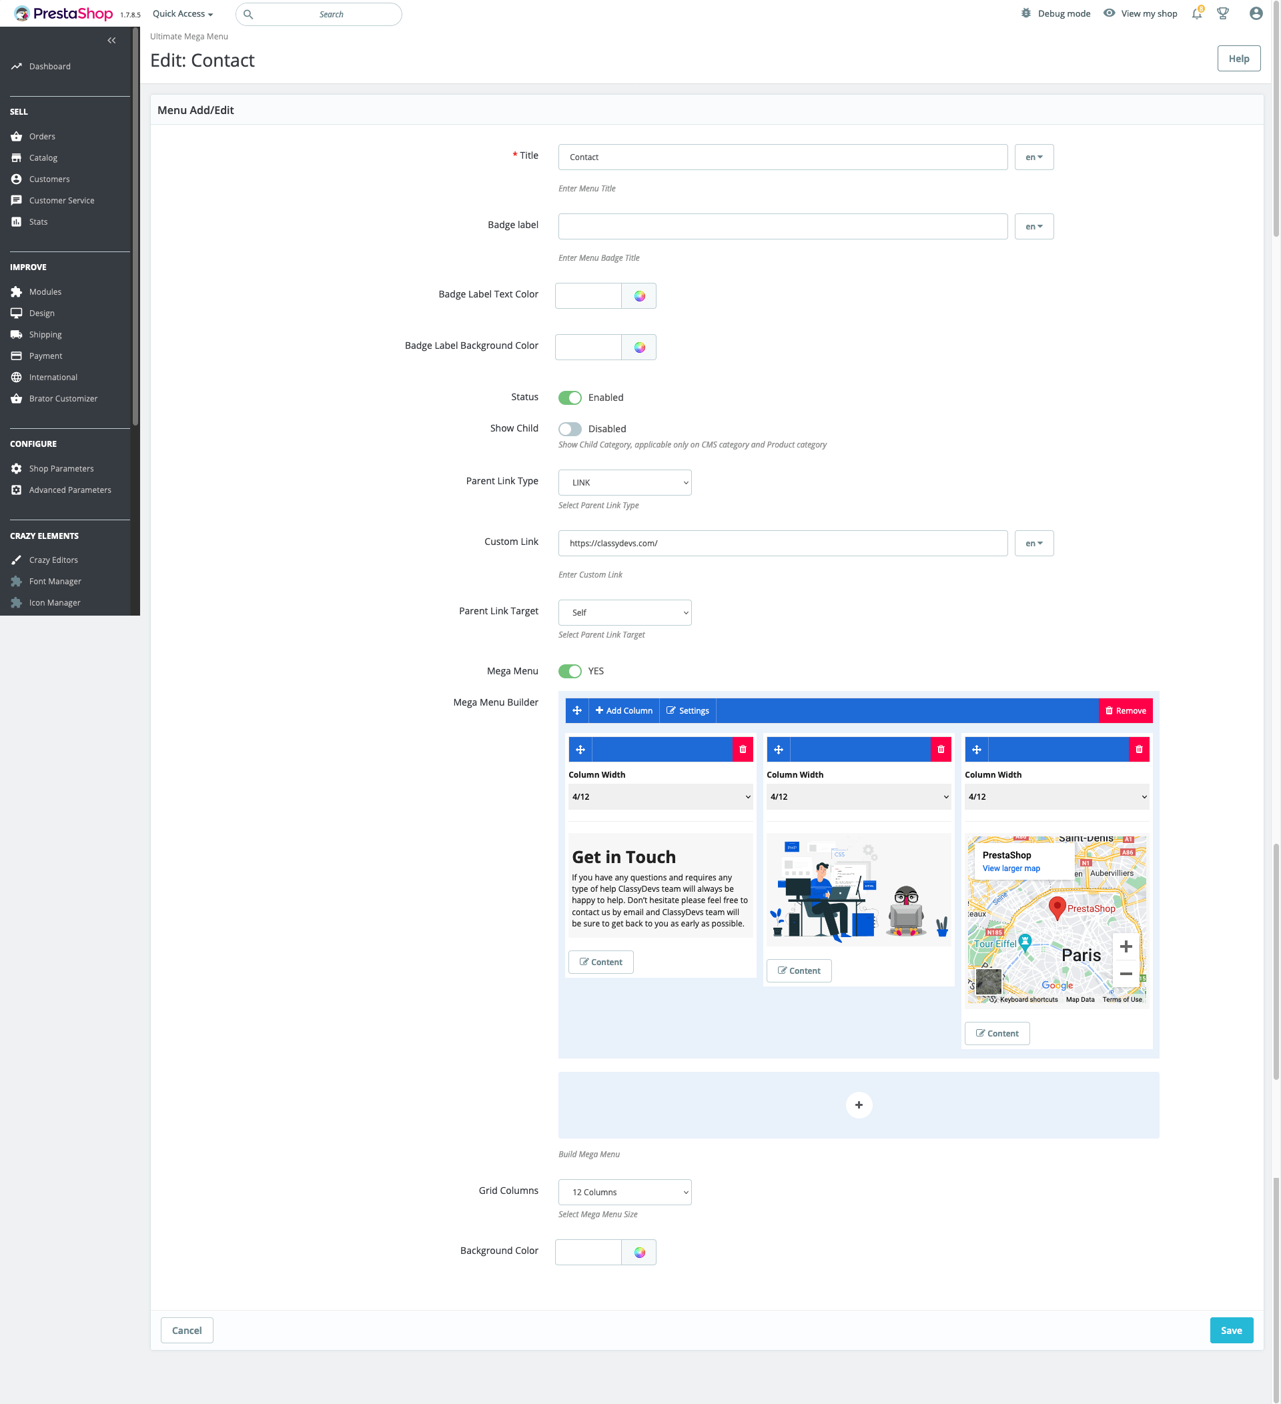This screenshot has height=1404, width=1281.
Task: Expand the Grid Columns dropdown
Action: tap(624, 1193)
